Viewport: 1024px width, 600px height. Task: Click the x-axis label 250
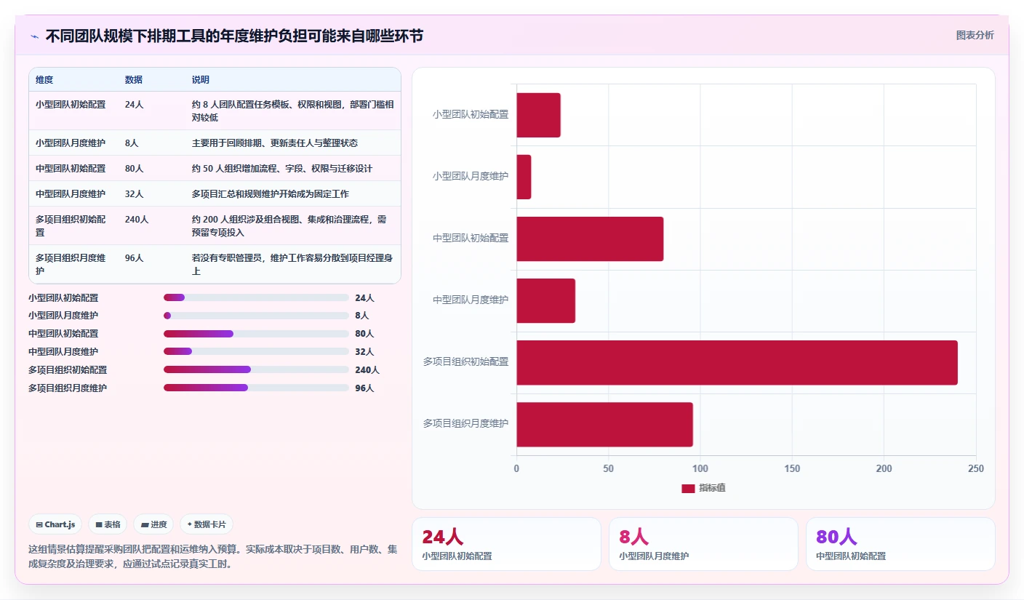(975, 469)
